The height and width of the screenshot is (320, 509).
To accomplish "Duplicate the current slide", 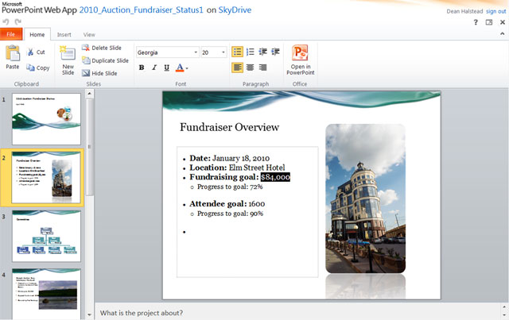I will 105,60.
